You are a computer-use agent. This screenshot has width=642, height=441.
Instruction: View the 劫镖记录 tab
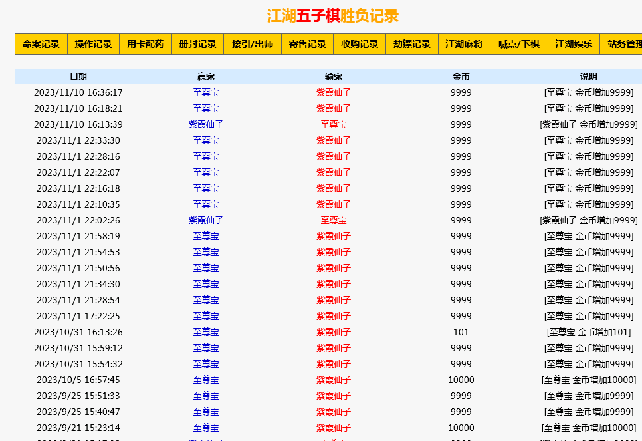tap(412, 44)
